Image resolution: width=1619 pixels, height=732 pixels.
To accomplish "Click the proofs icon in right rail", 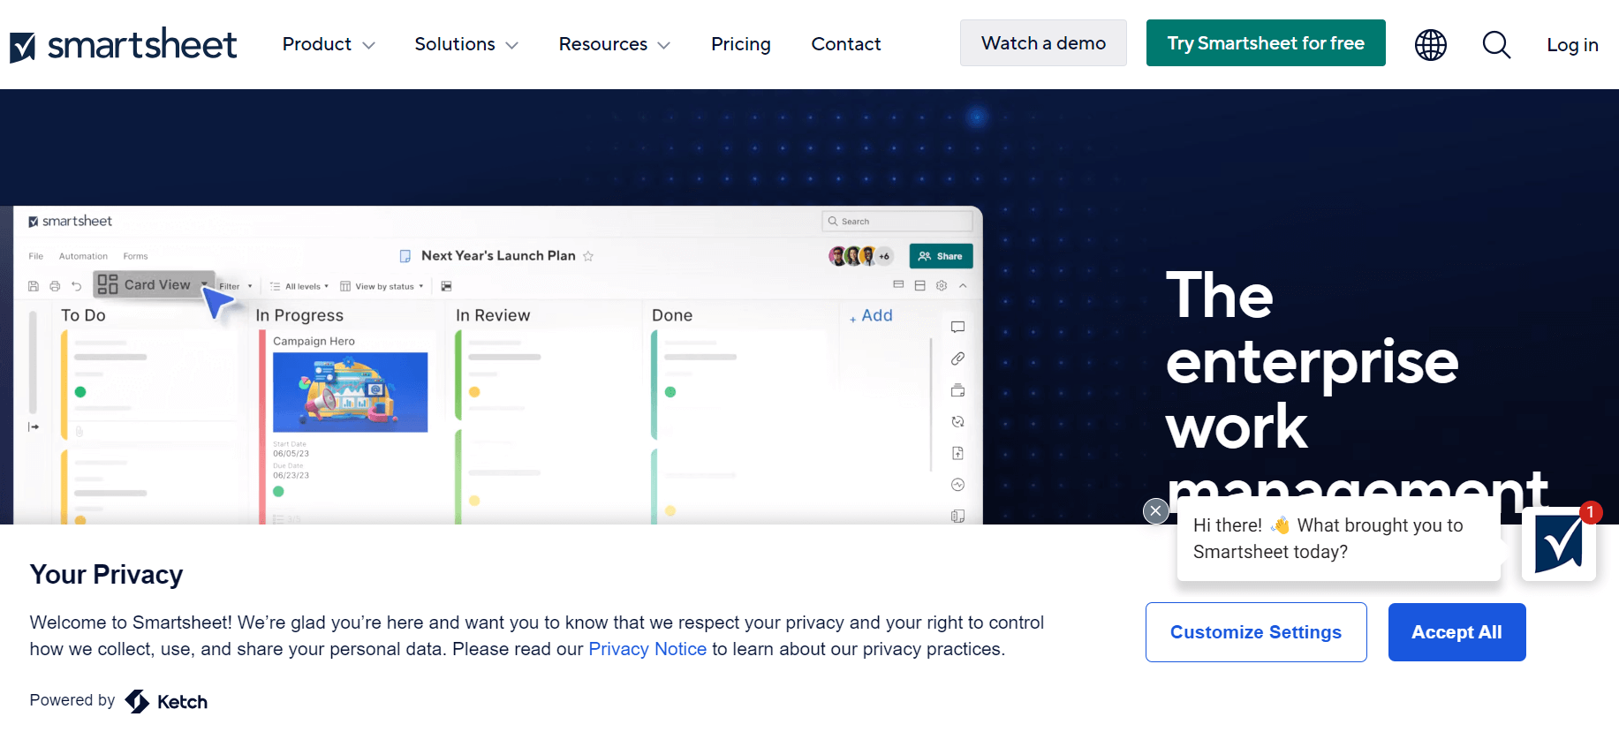I will point(957,390).
